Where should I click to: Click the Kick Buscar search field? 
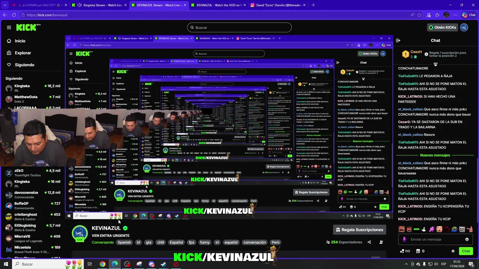239,27
